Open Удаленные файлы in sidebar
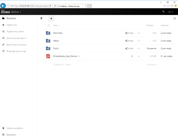This screenshot has width=178, height=138. coord(14,128)
